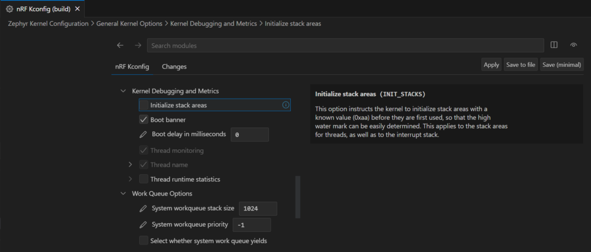This screenshot has width=591, height=252.
Task: Expand the Thread name item
Action: 130,164
